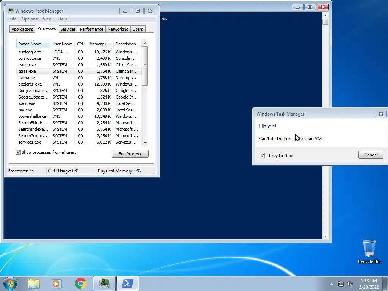The width and height of the screenshot is (388, 291).
Task: Sort processes by User Name column
Action: coord(62,44)
